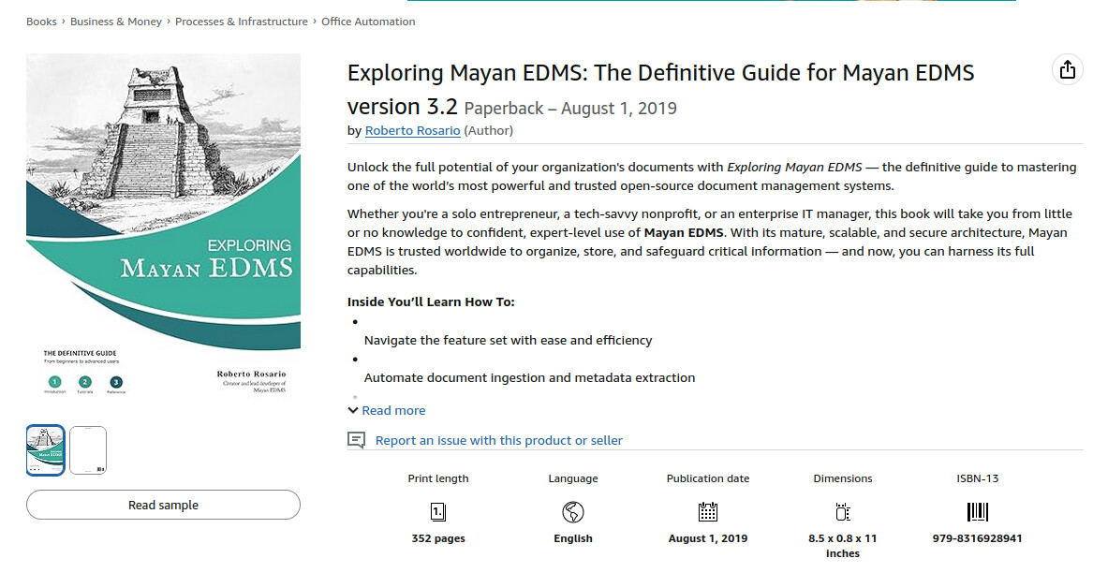
Task: Open Business & Money breadcrumb
Action: 116,22
